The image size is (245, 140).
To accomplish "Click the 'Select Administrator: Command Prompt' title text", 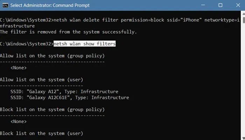I will pos(50,5).
